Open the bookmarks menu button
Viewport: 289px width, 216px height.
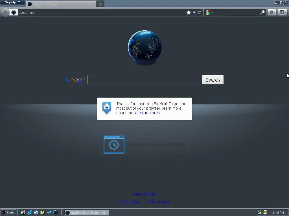coord(283,12)
